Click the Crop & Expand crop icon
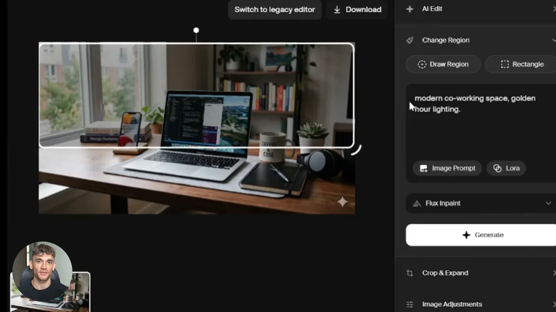This screenshot has height=312, width=556. click(410, 273)
